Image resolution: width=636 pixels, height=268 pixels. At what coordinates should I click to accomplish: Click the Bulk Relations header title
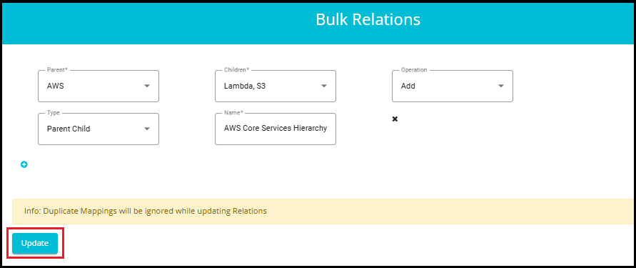[368, 19]
